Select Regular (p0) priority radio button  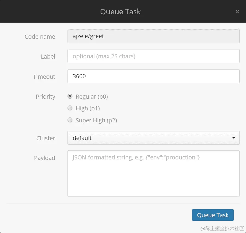70,96
